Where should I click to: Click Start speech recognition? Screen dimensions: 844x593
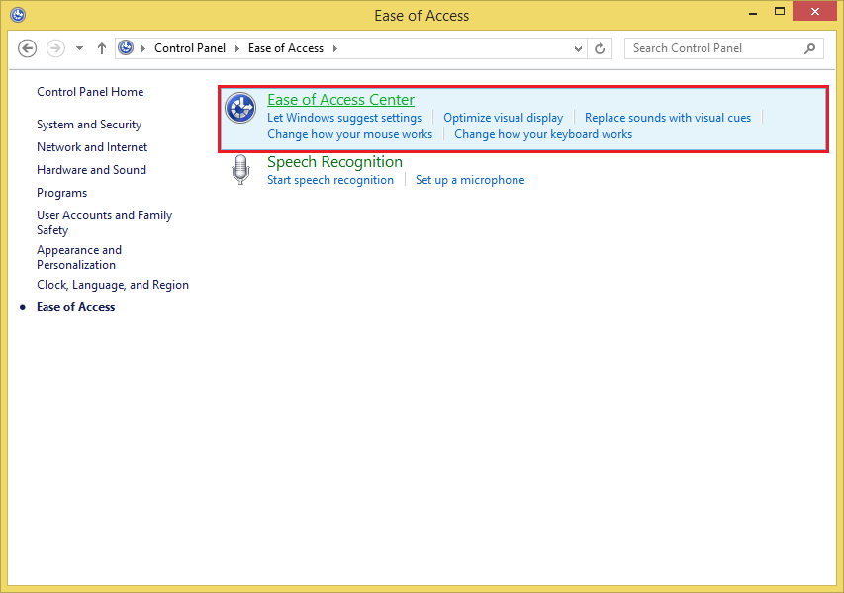coord(330,180)
